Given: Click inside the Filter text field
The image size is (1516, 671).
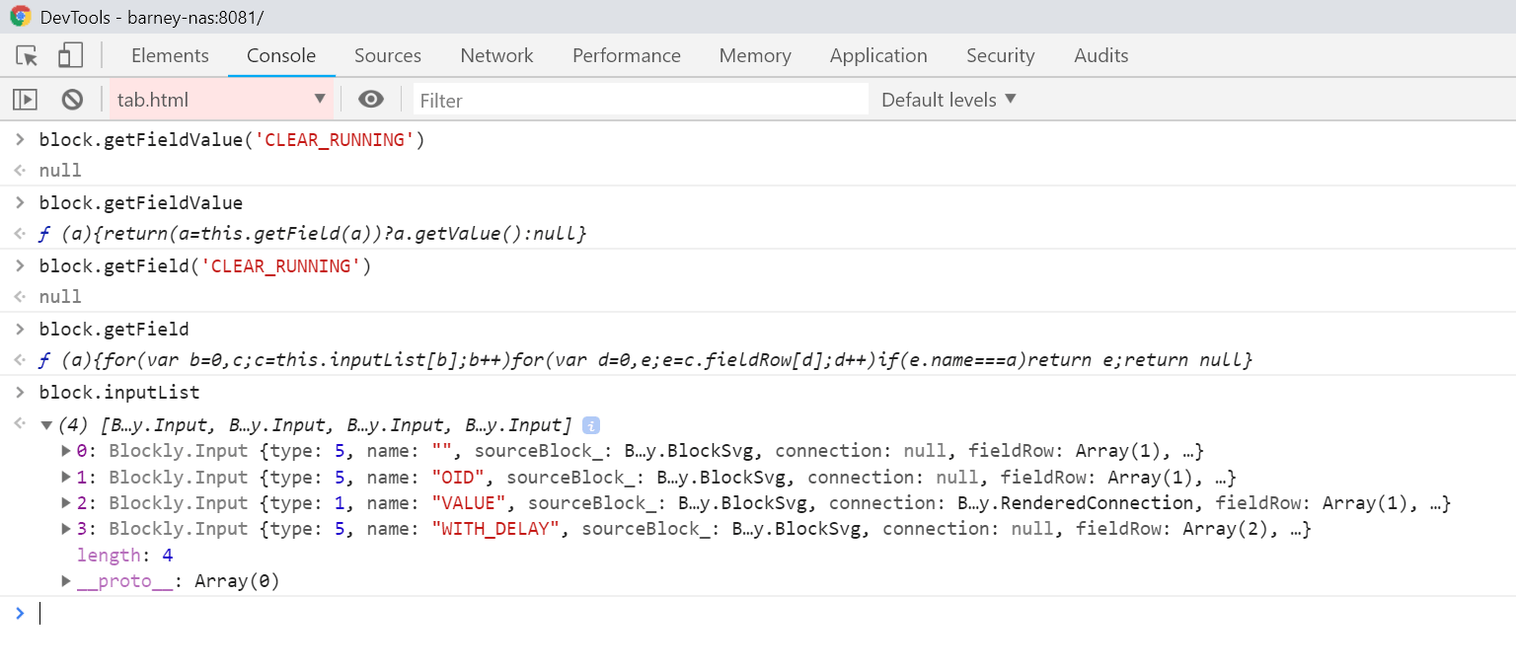Looking at the screenshot, I should (x=592, y=100).
